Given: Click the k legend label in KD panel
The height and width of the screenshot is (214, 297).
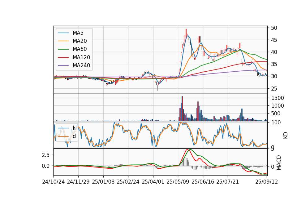Looking at the screenshot, I should tap(74, 128).
